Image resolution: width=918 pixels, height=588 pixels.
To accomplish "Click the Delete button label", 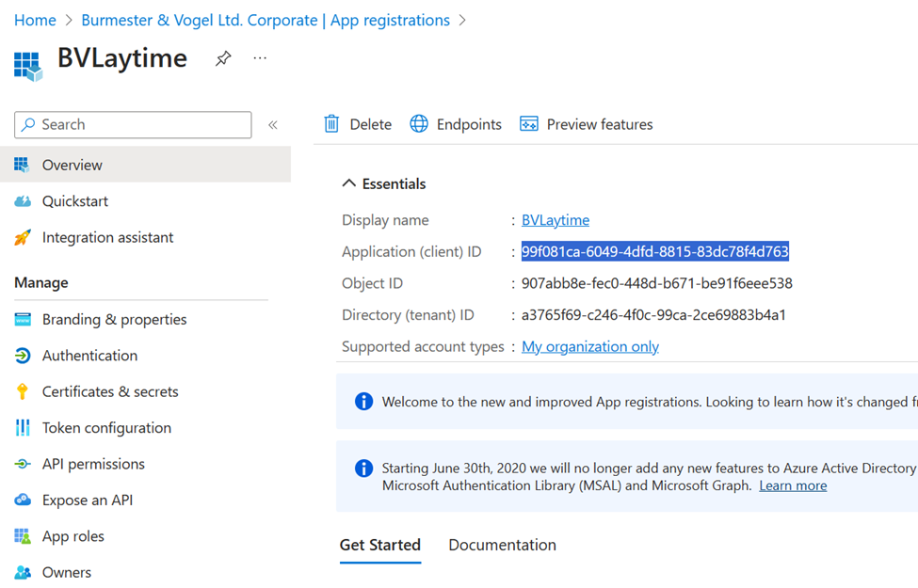I will pos(371,124).
